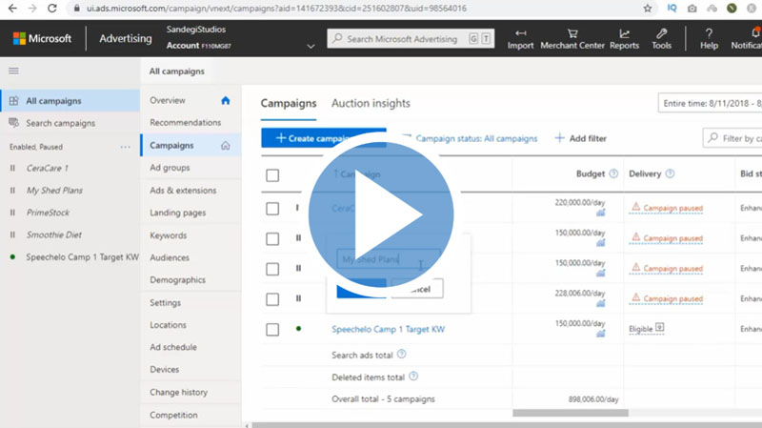Click Add filter

[x=581, y=138]
